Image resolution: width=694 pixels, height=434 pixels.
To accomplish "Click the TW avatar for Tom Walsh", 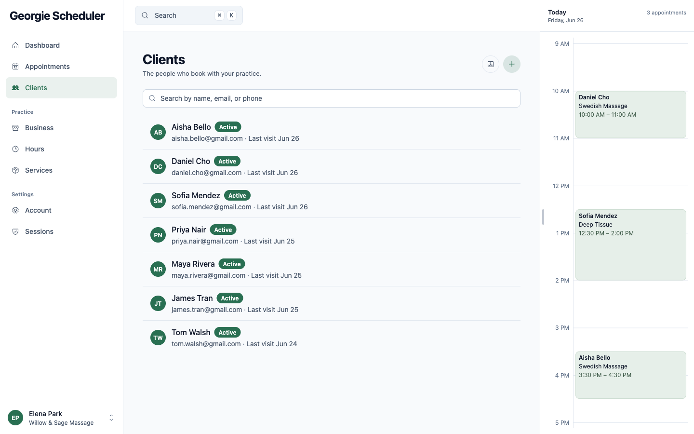I will (158, 338).
